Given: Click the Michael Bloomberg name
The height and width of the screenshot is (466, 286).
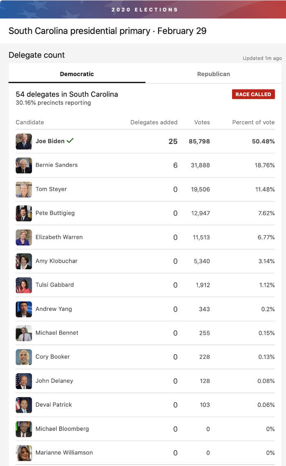Looking at the screenshot, I should coord(62,428).
